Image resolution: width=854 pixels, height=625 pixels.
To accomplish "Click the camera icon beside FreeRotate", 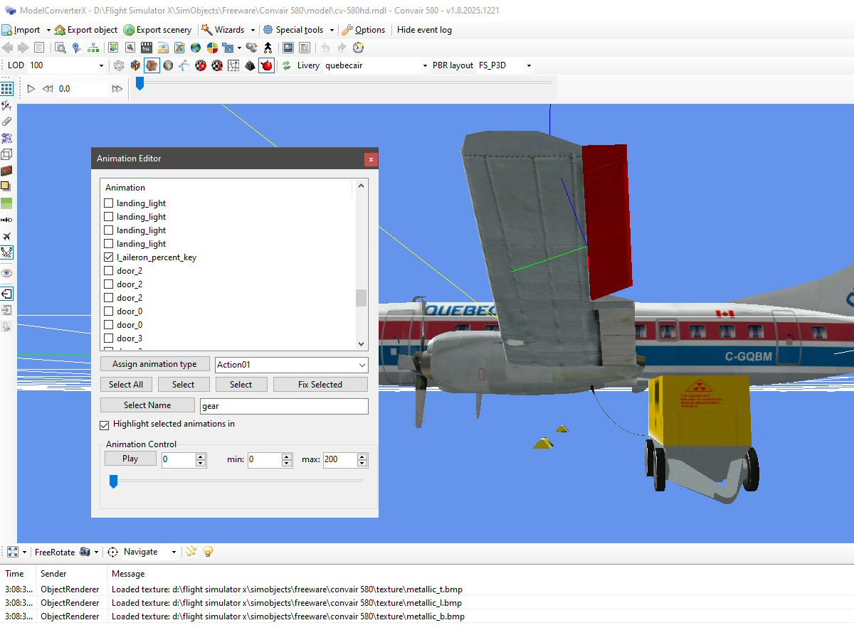I will (85, 552).
